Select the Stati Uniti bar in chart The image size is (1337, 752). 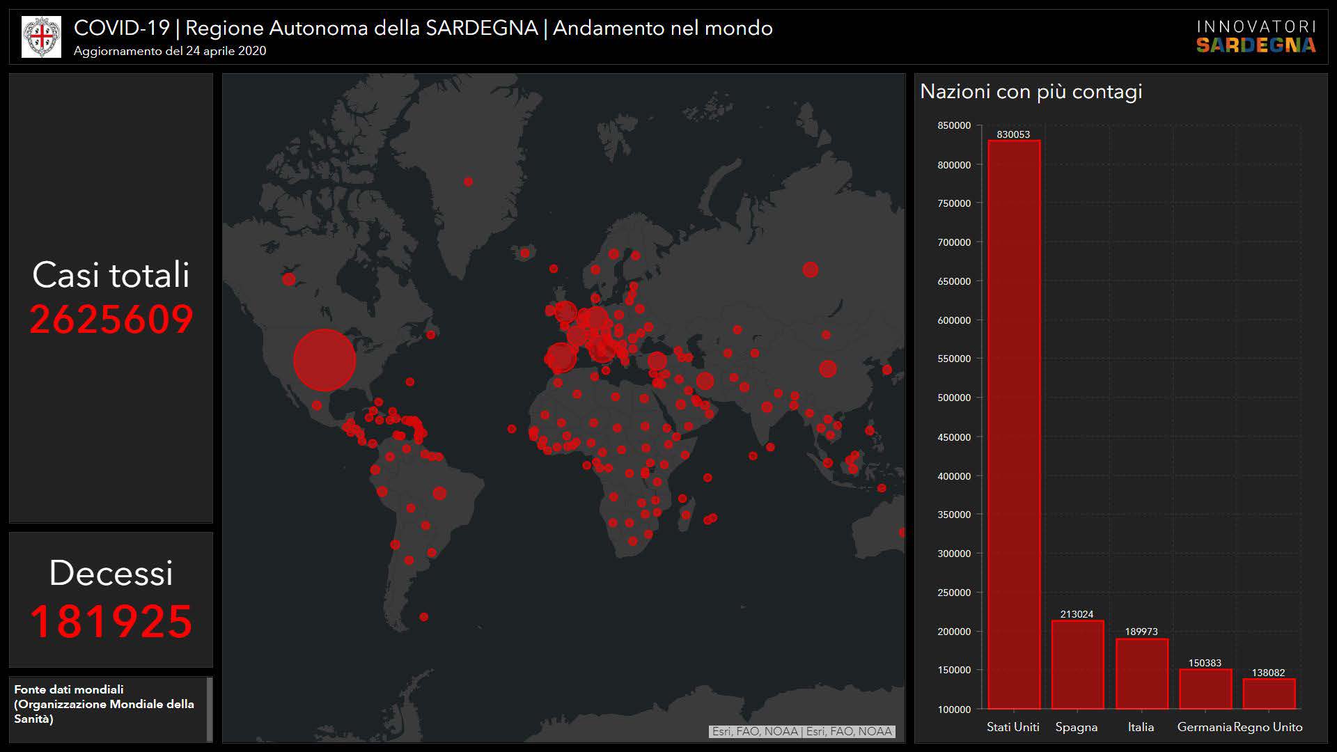click(x=1013, y=425)
